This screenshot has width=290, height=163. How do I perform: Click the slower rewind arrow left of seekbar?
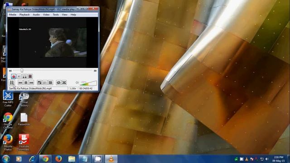10,71
